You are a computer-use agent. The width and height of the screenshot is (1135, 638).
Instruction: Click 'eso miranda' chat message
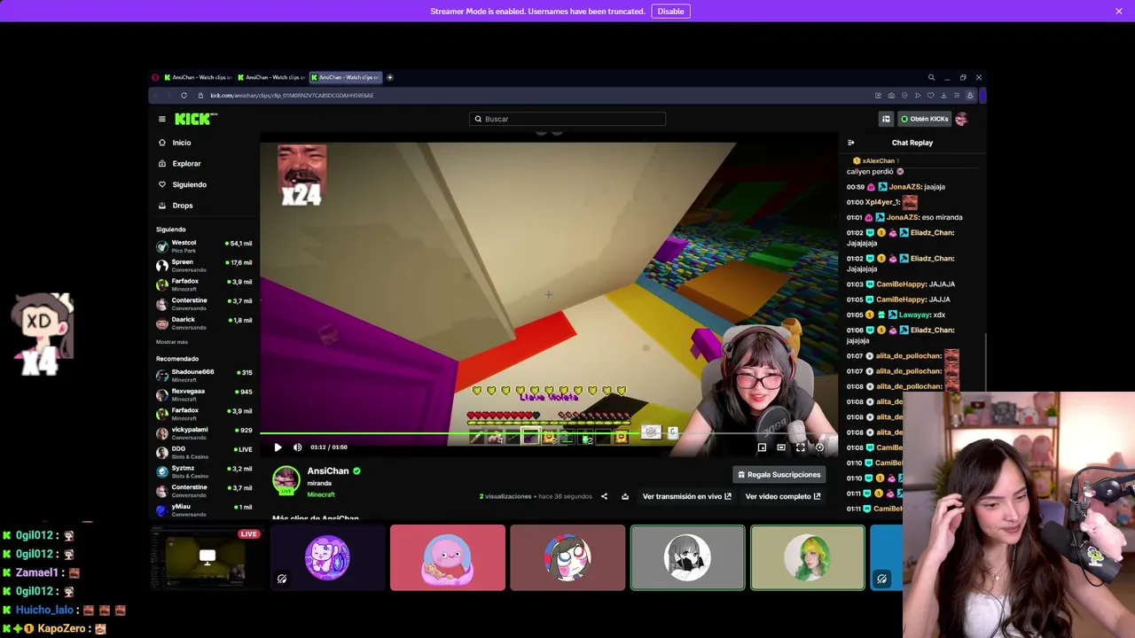tap(943, 217)
